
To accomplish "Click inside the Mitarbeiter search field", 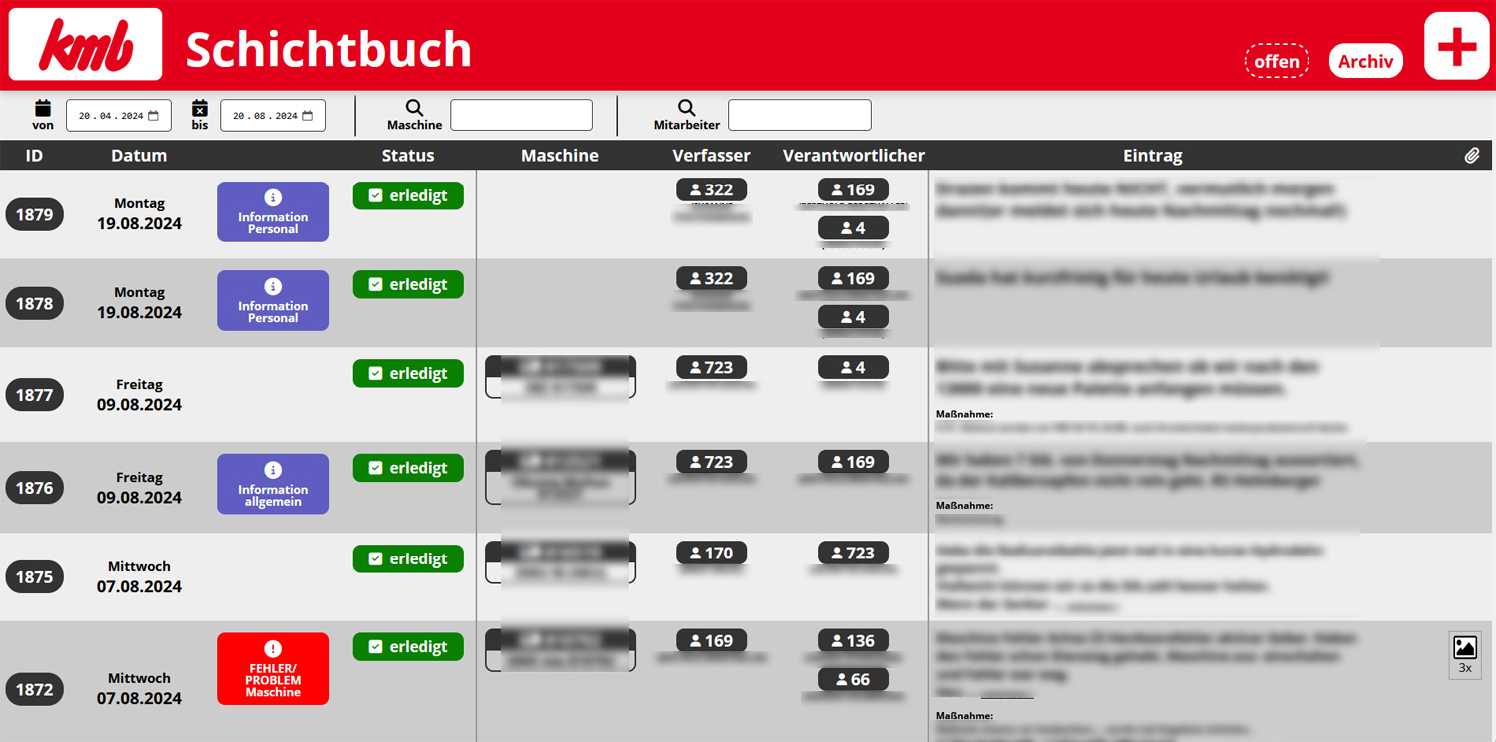I will (799, 115).
